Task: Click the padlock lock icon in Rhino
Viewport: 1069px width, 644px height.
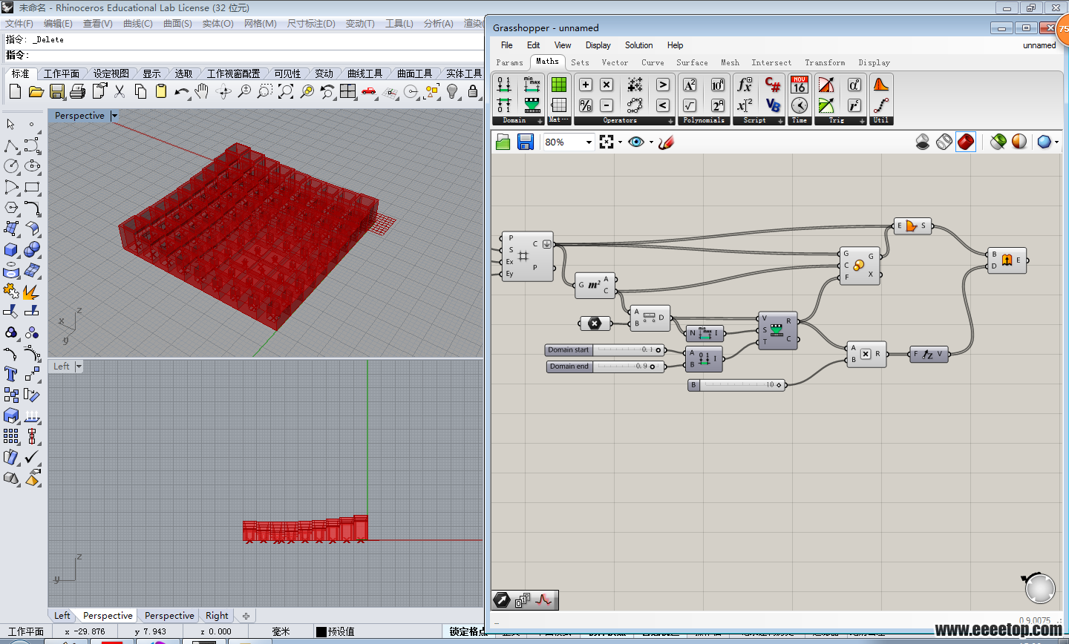Action: tap(473, 92)
